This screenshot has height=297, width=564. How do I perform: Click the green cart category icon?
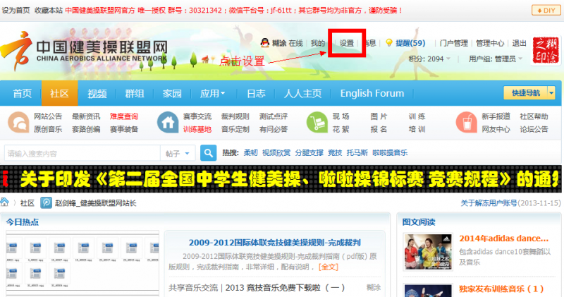point(317,123)
